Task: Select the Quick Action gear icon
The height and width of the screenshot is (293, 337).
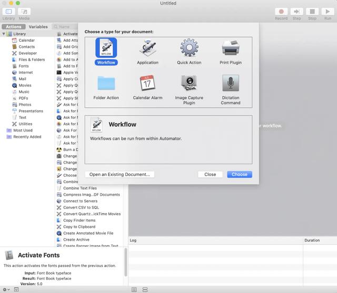Action: (x=189, y=48)
